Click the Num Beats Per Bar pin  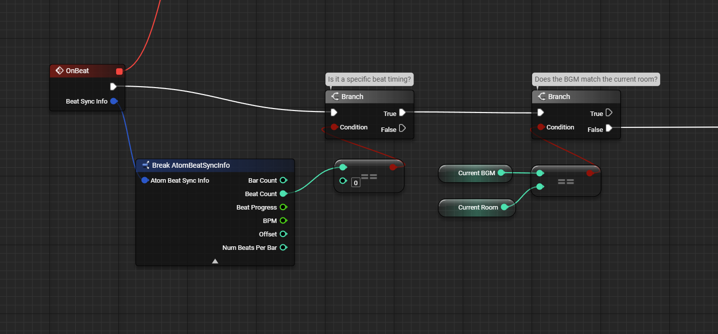coord(283,247)
